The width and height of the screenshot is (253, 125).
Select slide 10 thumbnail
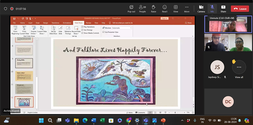tap(24, 76)
